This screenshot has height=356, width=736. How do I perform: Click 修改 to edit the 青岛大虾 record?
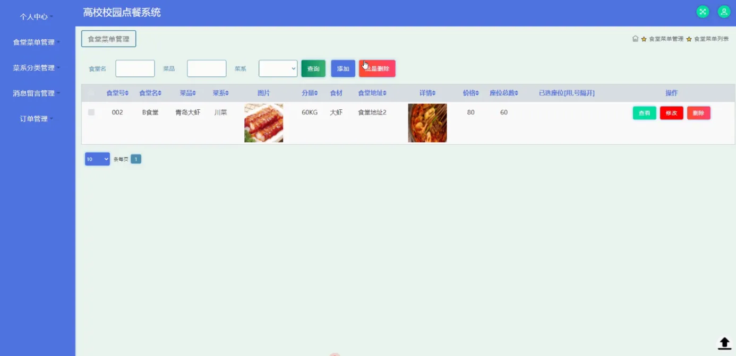671,112
